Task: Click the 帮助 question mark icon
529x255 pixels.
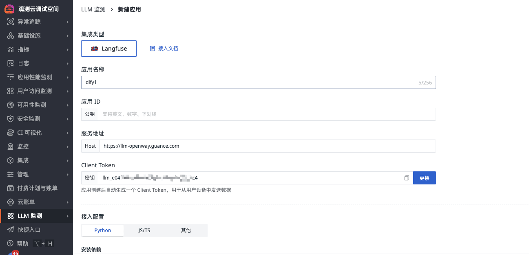Action: [11, 244]
